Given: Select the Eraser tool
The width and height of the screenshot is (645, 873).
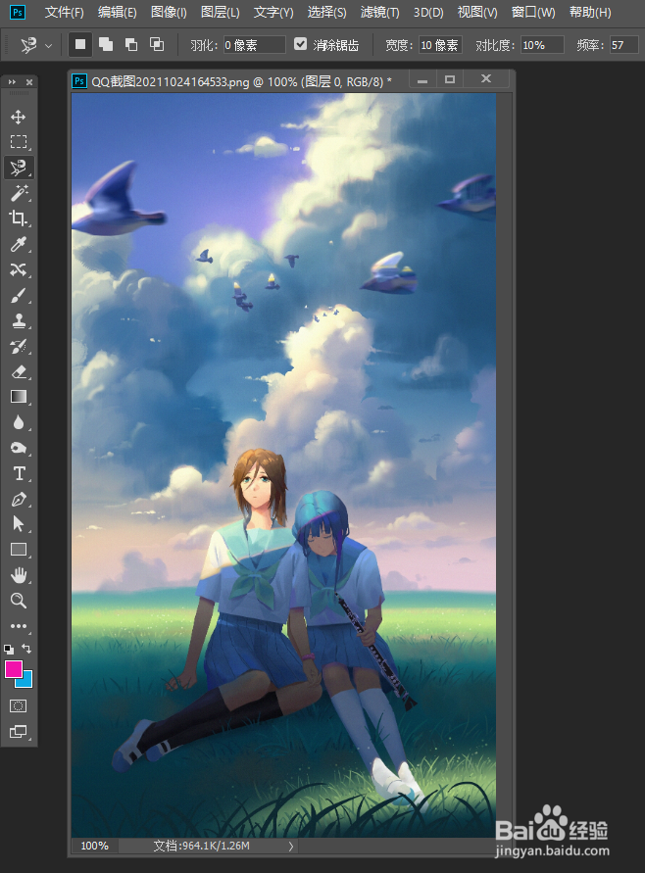Looking at the screenshot, I should [x=19, y=371].
